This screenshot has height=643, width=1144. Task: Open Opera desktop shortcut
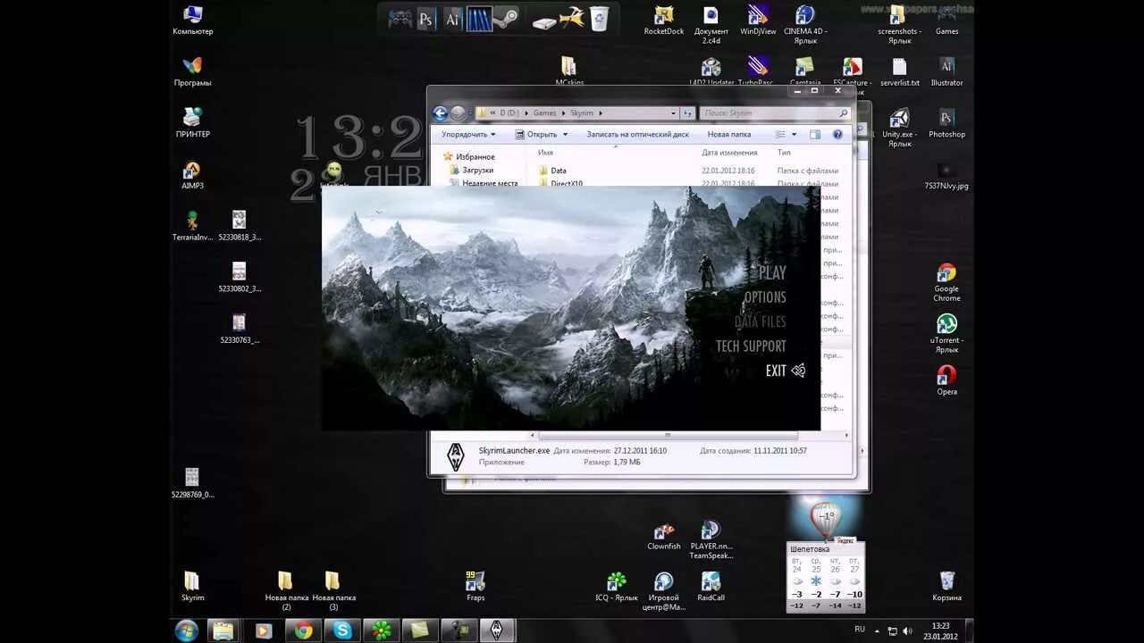(x=946, y=380)
